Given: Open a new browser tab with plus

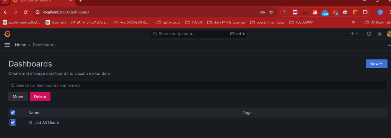Looking at the screenshot, I should coord(80,1).
